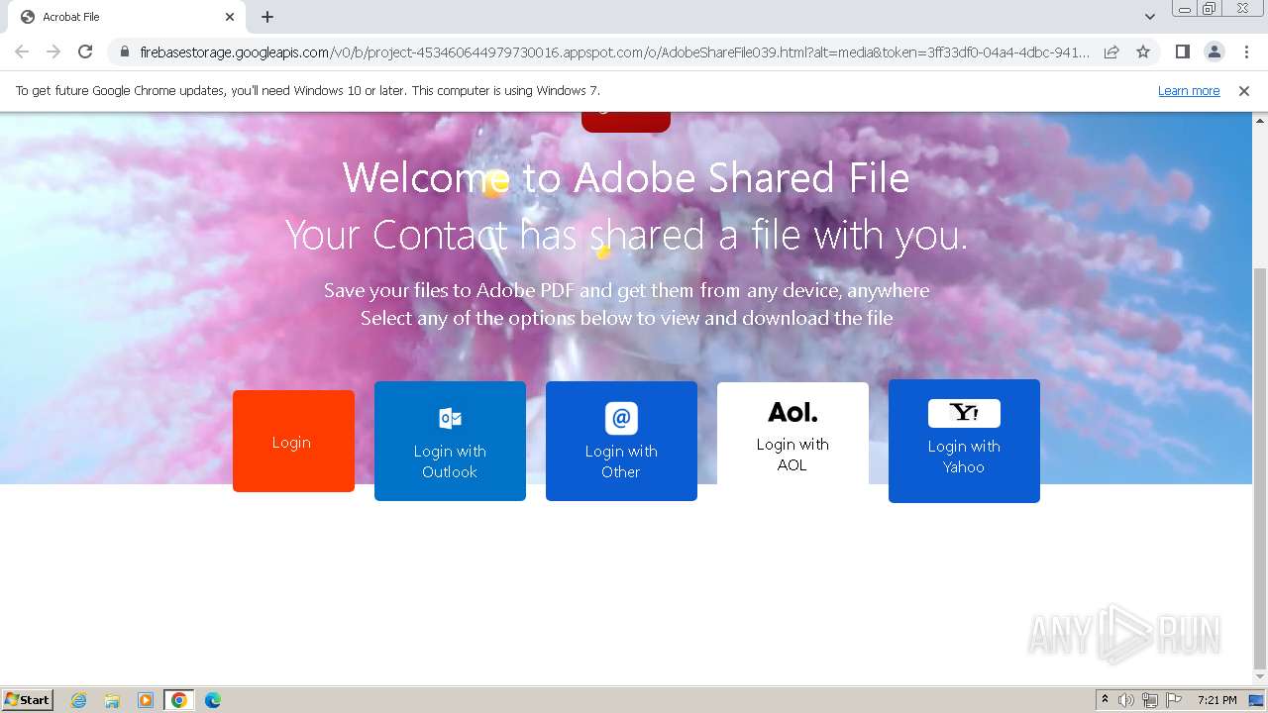Click the 7:21 PM clock
Screen dimensions: 1268x713
tap(1216, 700)
